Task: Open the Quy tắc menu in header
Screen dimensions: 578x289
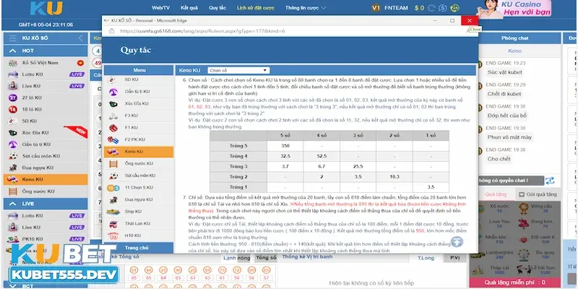Action: click(x=217, y=8)
